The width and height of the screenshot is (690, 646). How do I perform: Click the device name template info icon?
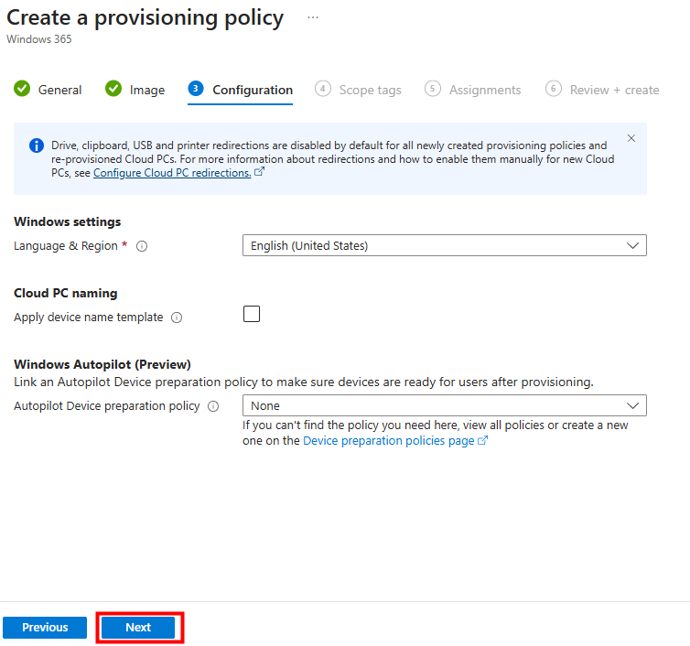[x=177, y=318]
